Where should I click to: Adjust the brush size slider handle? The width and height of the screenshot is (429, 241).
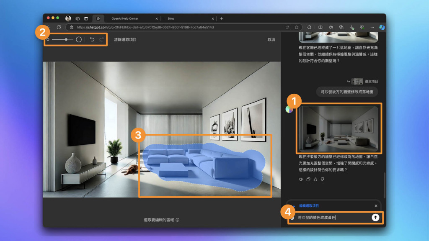(66, 39)
